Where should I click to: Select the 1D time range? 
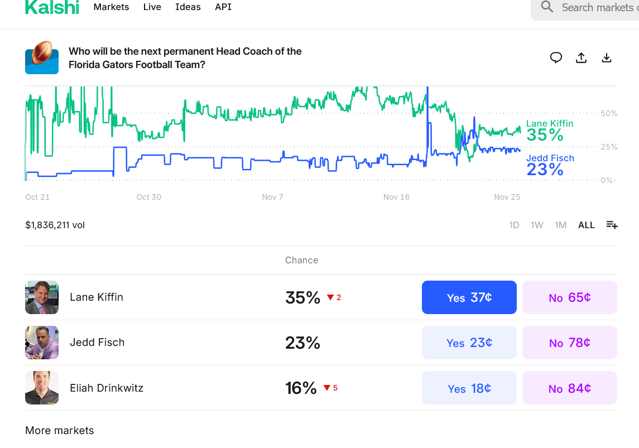click(x=514, y=225)
